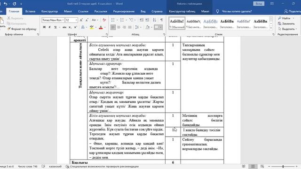Click the proofing book icon in status bar
Screen dimensions: 301x169
click(43, 167)
